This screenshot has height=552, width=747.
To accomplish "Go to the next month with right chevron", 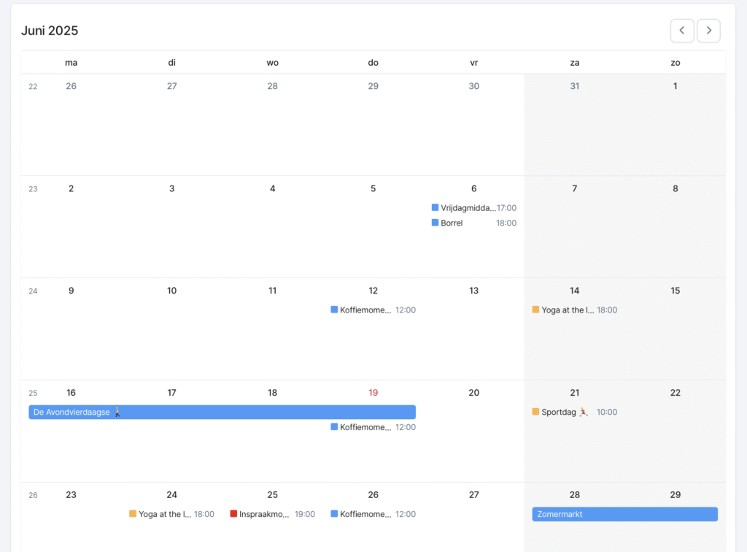I will [708, 31].
